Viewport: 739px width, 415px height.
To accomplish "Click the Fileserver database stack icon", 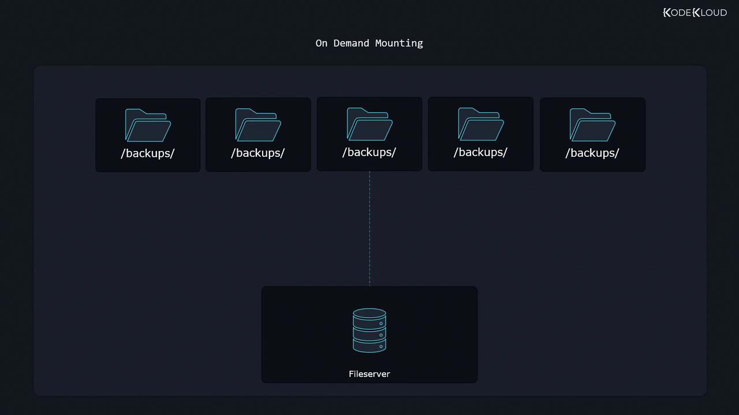I will (x=369, y=330).
